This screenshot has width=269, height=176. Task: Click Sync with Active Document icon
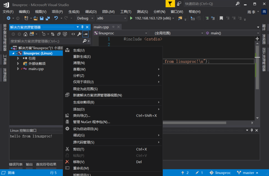[53, 34]
